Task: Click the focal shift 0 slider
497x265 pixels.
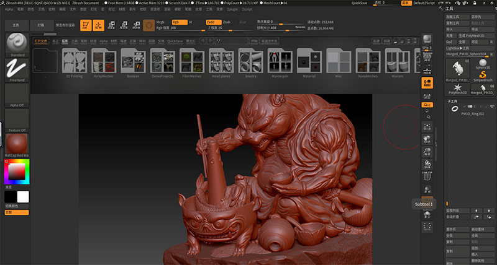Action: pyautogui.click(x=281, y=22)
